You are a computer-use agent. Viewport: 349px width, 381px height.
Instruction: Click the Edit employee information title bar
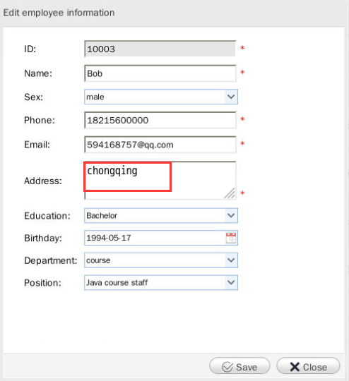click(174, 13)
